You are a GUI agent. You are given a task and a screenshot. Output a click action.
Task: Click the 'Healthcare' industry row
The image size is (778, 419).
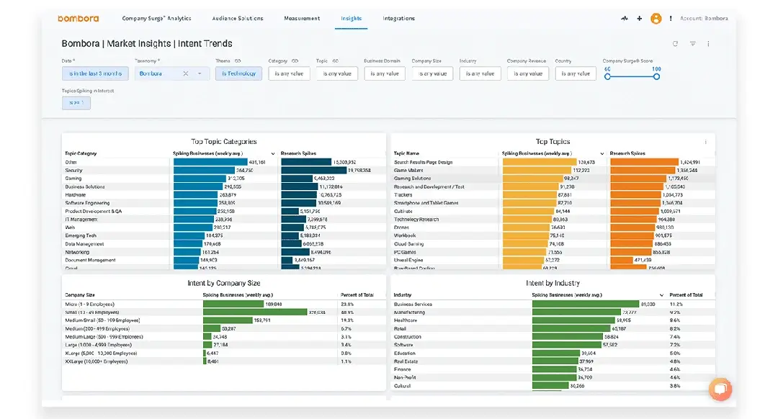click(406, 320)
